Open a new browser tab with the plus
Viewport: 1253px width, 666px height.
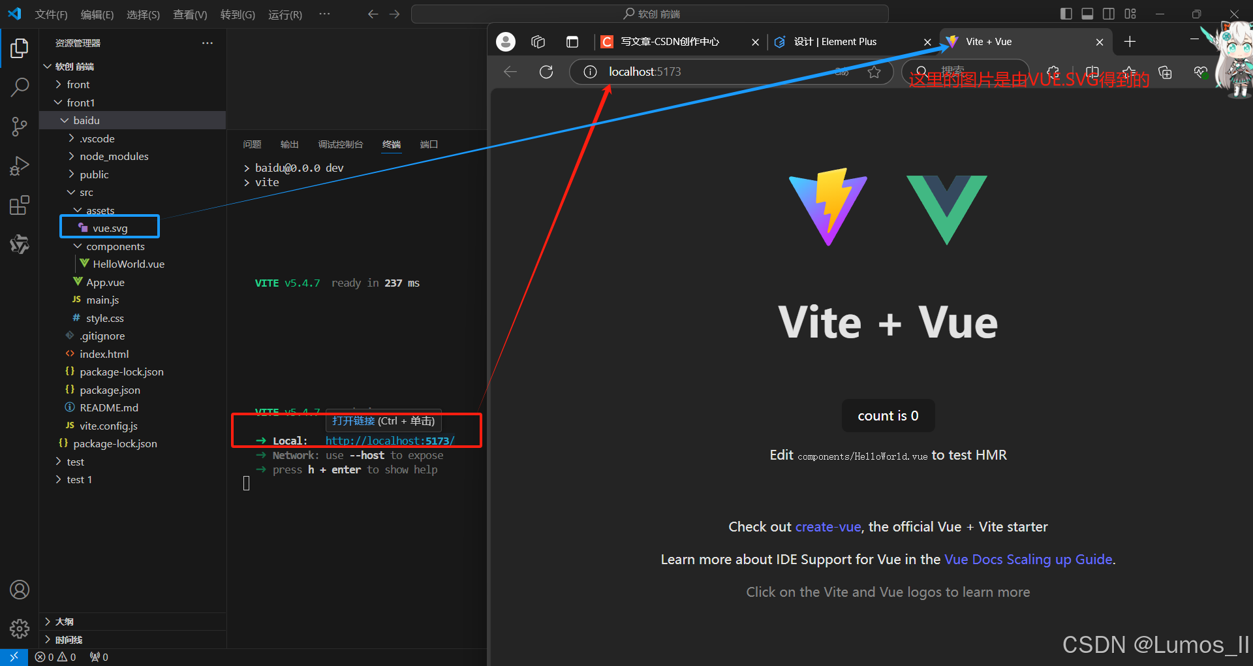coord(1130,42)
